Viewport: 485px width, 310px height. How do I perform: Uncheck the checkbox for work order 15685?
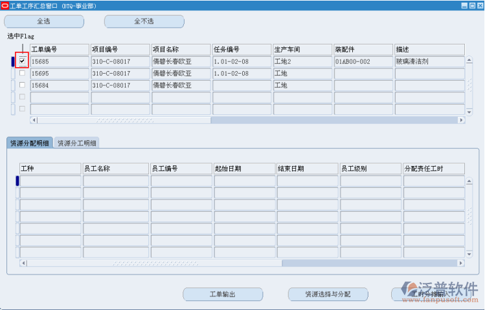(22, 61)
